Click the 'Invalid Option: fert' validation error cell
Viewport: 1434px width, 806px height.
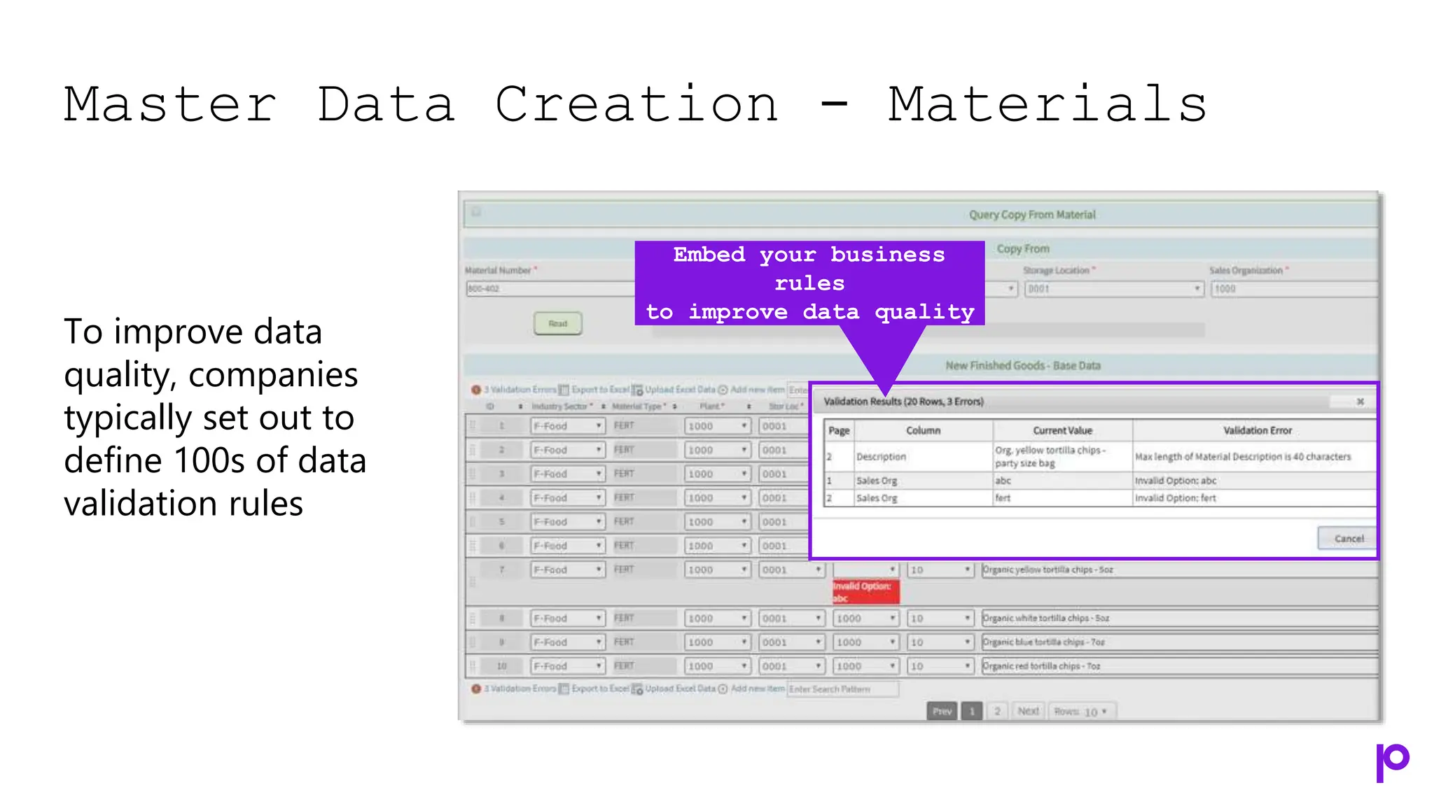tap(1253, 498)
